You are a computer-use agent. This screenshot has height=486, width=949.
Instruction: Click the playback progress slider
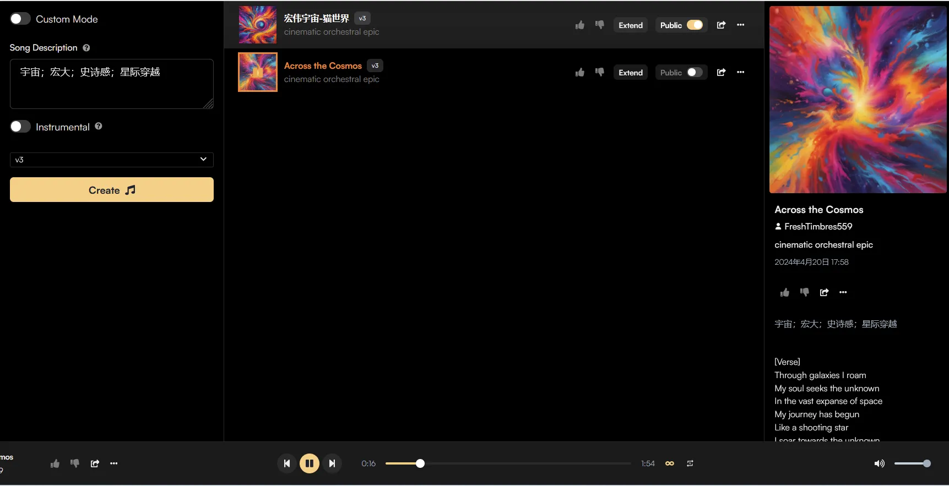coord(507,463)
